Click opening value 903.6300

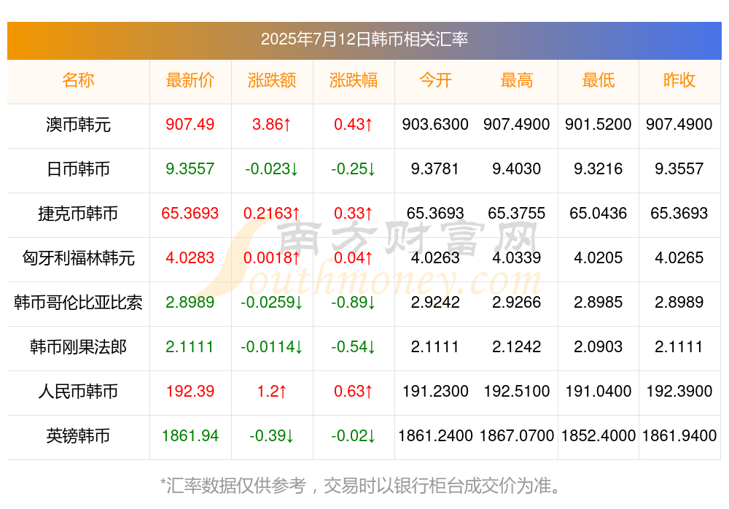(x=435, y=124)
